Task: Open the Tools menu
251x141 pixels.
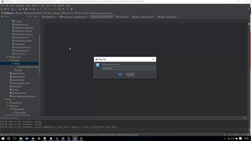Action: tap(48, 5)
